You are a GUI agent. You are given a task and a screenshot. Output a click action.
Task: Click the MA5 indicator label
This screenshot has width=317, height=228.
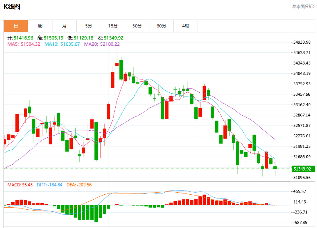(24, 44)
